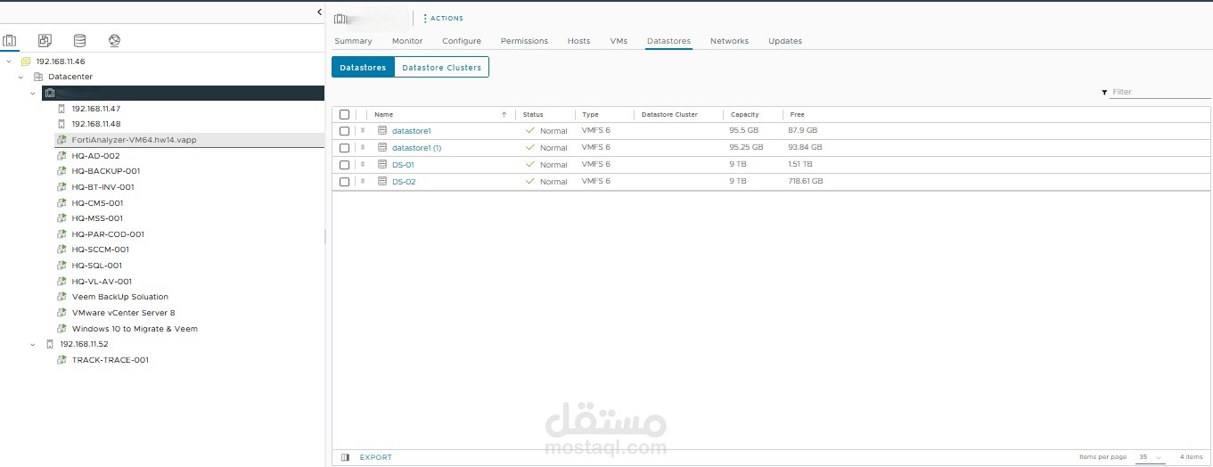The height and width of the screenshot is (467, 1213).
Task: Click host icon next to 192.168.11.52
Action: 50,344
